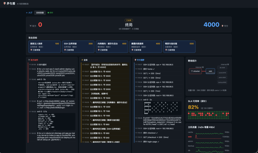The height and width of the screenshot is (153, 258).
Task: Click the backup traffic sparkline
Action: pos(209,147)
